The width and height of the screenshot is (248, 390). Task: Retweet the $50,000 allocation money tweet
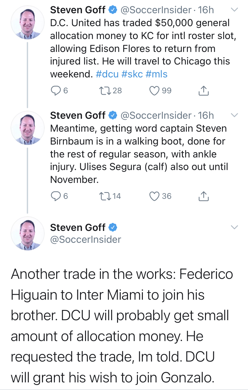104,90
